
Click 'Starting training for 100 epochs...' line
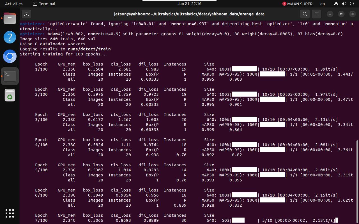(x=64, y=54)
